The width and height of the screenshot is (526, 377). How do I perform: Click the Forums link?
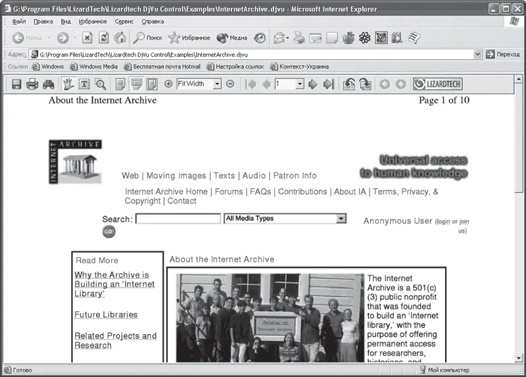tap(229, 191)
